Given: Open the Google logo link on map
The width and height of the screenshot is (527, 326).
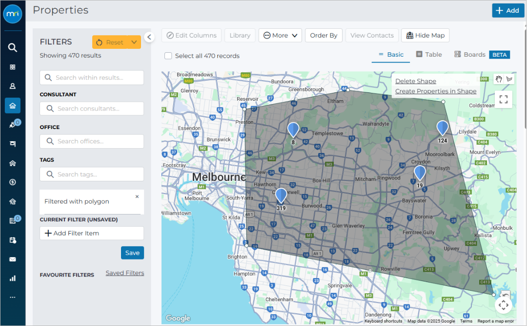Looking at the screenshot, I should [x=178, y=318].
